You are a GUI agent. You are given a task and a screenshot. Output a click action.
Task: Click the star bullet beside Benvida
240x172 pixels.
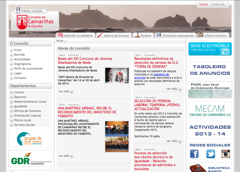(11, 55)
